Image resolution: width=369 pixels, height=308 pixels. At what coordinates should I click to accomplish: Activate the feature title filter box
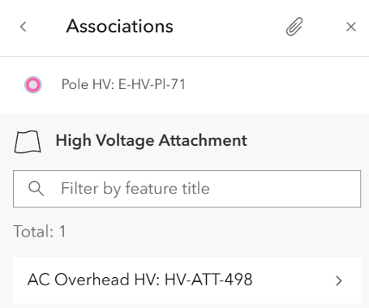[187, 189]
